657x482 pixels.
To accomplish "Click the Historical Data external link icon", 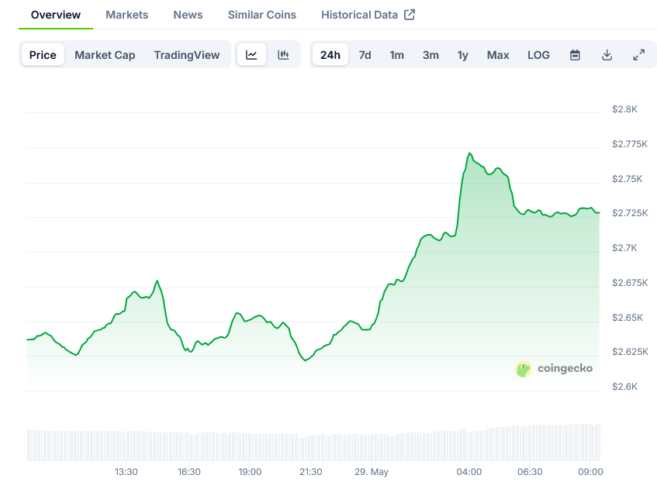I will click(411, 14).
